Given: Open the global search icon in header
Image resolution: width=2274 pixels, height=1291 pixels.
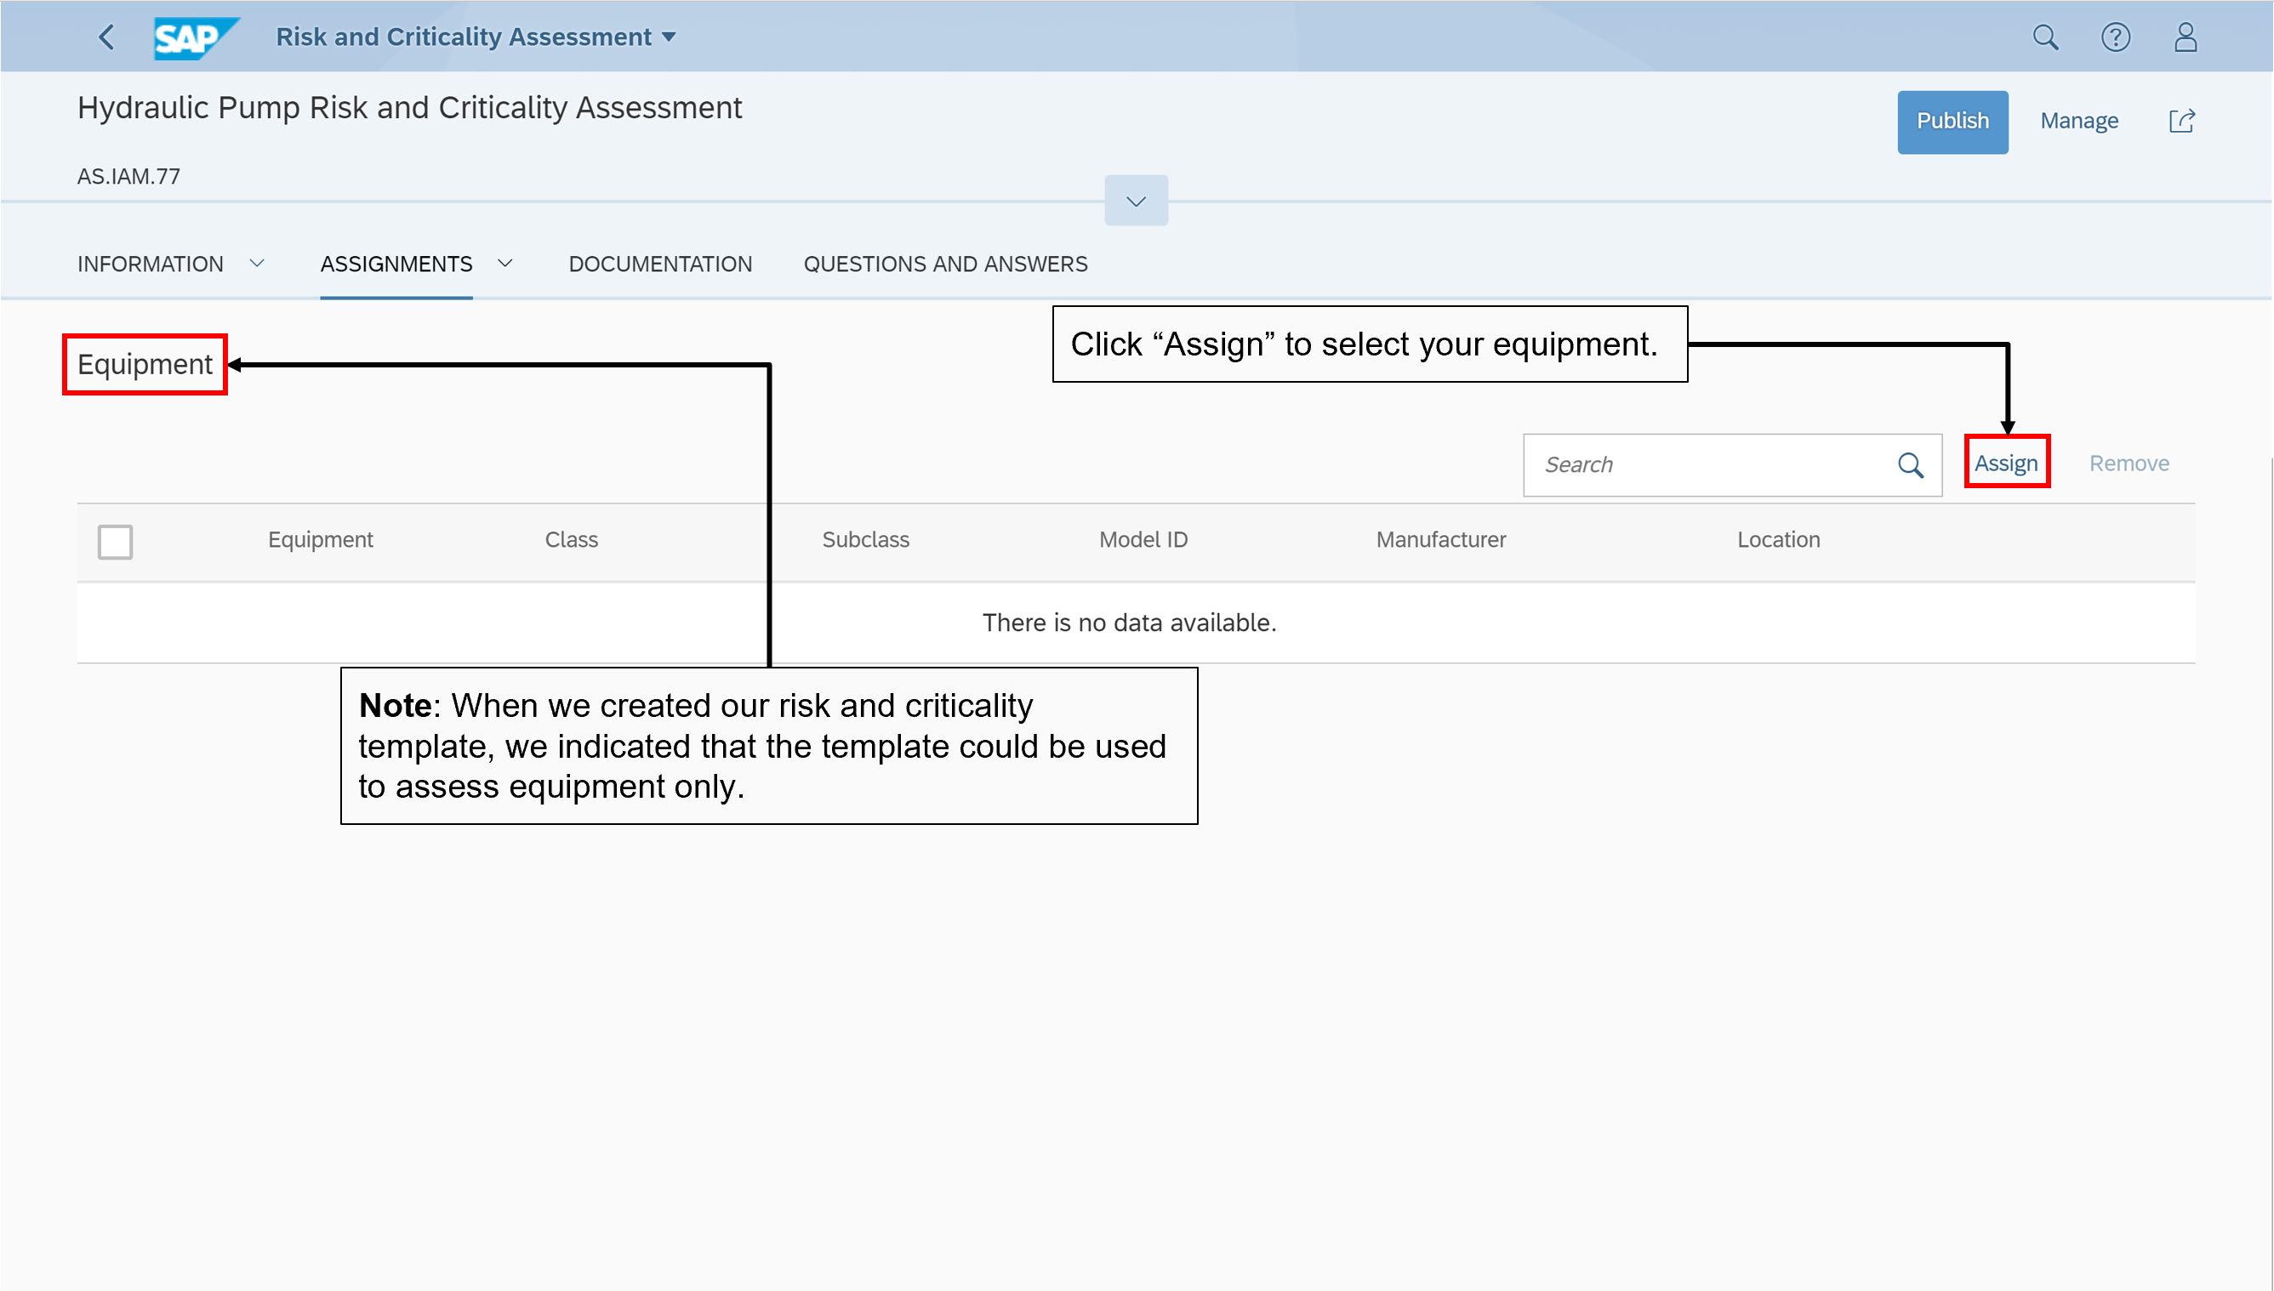Looking at the screenshot, I should click(2044, 37).
